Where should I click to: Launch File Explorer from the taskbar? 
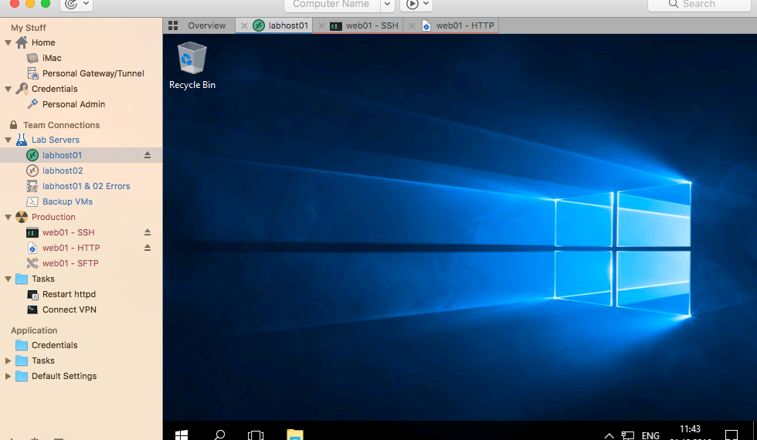[294, 435]
